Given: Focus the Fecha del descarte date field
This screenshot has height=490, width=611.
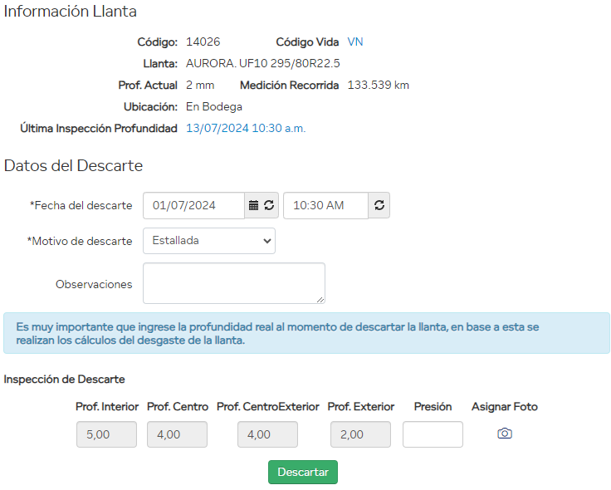Looking at the screenshot, I should pos(194,206).
